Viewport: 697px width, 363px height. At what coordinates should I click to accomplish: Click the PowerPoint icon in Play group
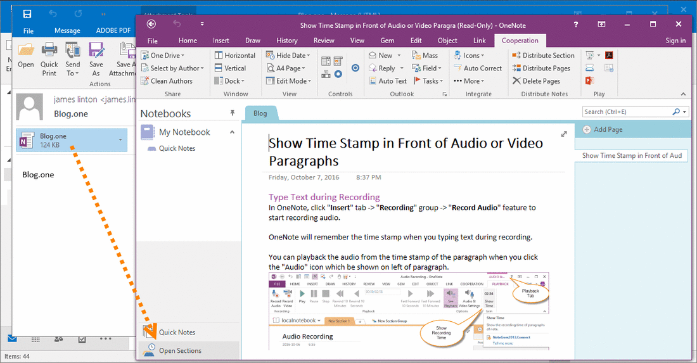point(589,80)
